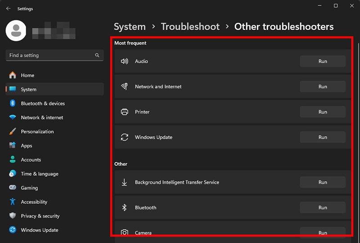Click the Windows Update refresh arrows icon

(x=125, y=137)
